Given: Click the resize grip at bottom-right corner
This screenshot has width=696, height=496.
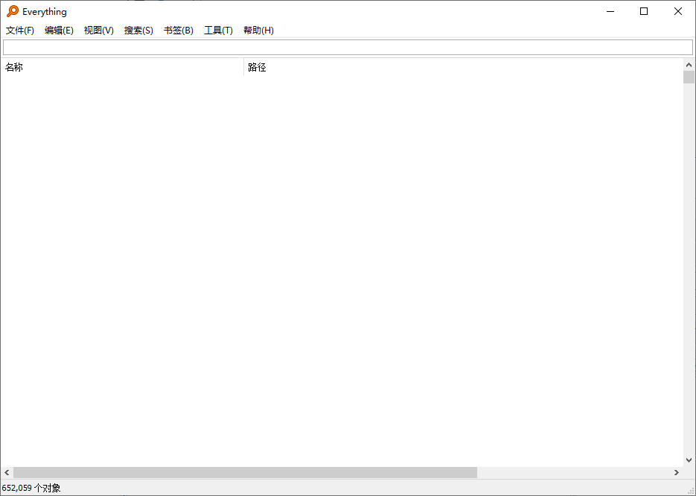Looking at the screenshot, I should (692, 492).
